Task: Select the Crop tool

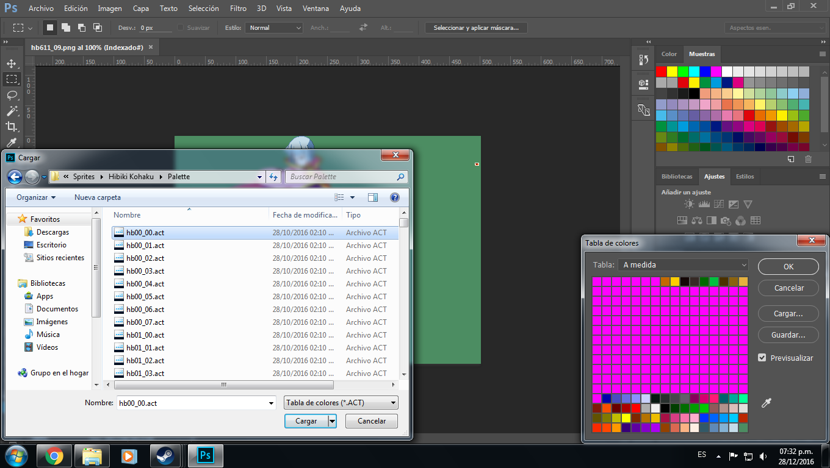Action: pos(12,127)
